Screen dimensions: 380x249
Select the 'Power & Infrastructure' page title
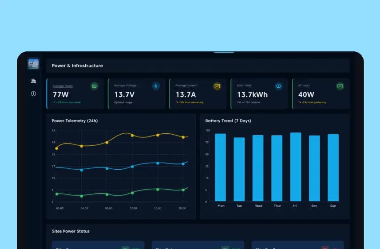[77, 66]
